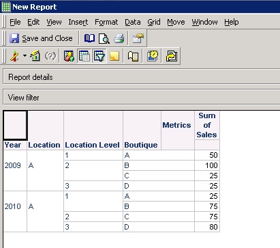Open the File menu
The height and width of the screenshot is (248, 280).
(x=15, y=22)
